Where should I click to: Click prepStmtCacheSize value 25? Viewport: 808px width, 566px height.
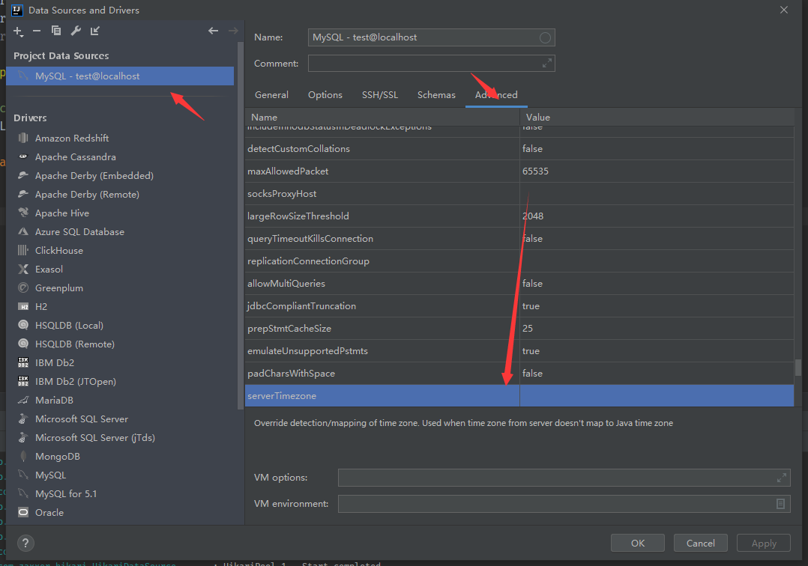[x=528, y=328]
